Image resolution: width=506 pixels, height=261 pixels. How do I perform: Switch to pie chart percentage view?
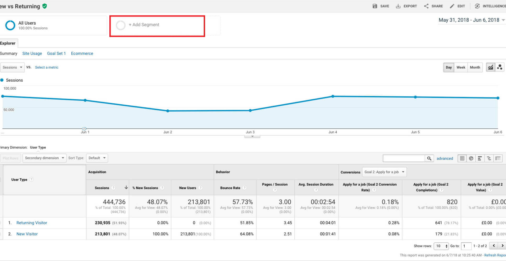471,158
